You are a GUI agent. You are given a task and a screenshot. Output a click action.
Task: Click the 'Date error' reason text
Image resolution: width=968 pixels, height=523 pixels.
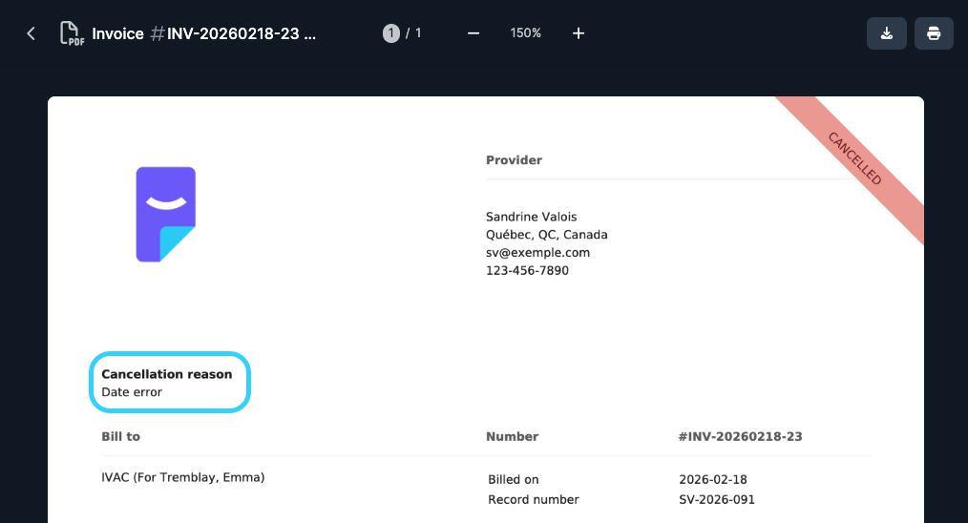click(x=132, y=392)
